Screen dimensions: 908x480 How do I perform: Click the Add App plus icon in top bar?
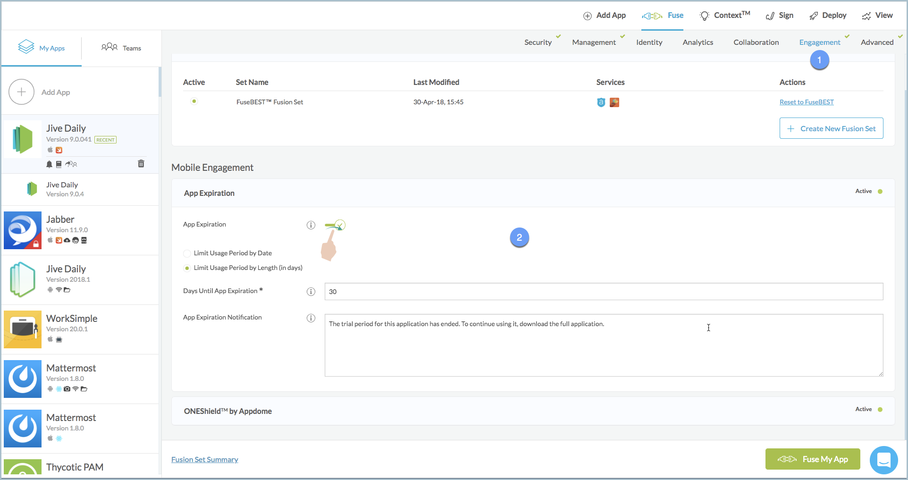(588, 16)
